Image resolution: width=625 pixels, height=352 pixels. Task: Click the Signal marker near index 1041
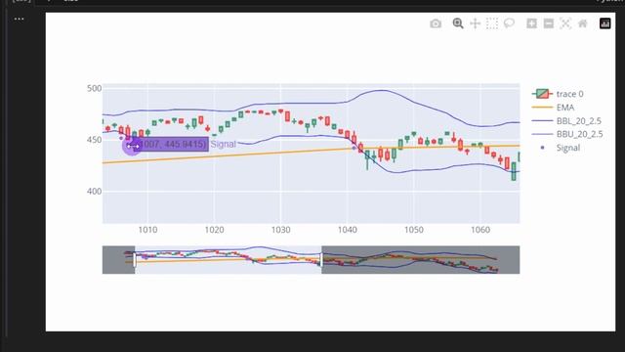click(x=354, y=148)
